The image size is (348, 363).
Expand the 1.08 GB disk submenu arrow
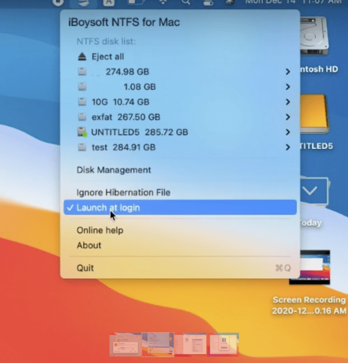pyautogui.click(x=288, y=87)
